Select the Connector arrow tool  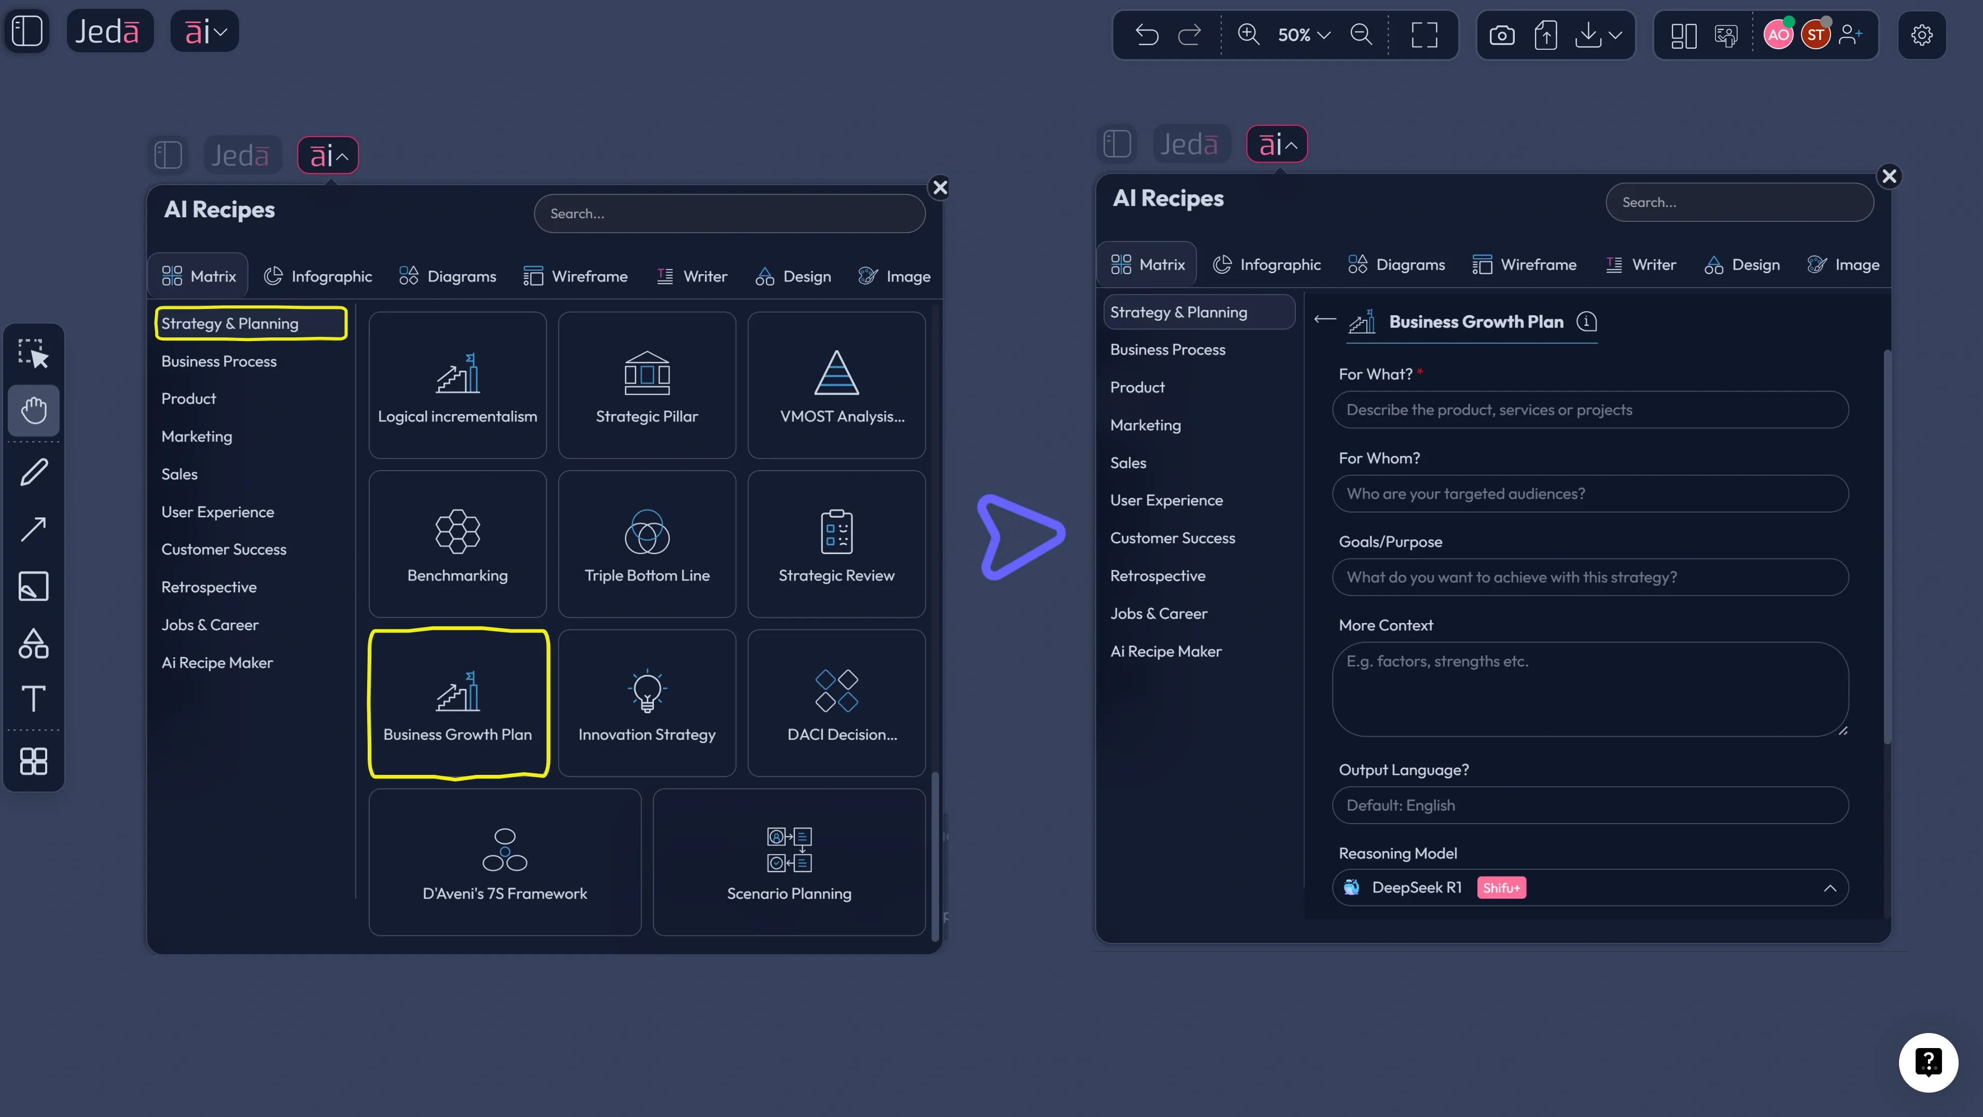point(34,529)
